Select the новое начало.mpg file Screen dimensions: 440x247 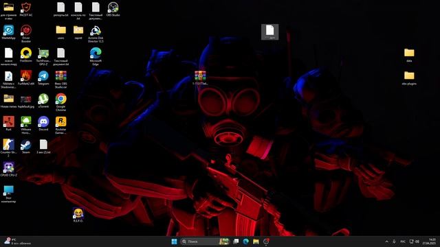(8, 56)
